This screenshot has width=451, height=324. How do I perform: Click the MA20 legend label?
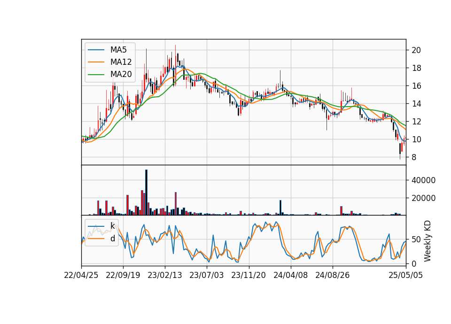pyautogui.click(x=121, y=74)
